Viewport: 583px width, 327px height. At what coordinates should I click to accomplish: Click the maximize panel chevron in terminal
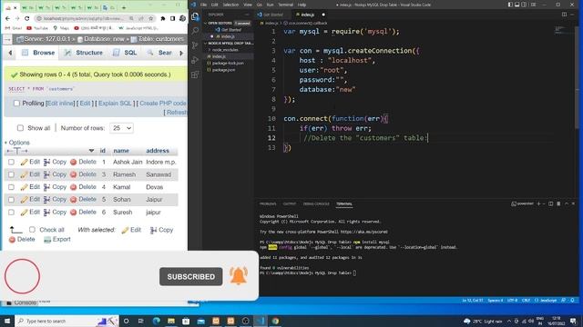(x=567, y=203)
